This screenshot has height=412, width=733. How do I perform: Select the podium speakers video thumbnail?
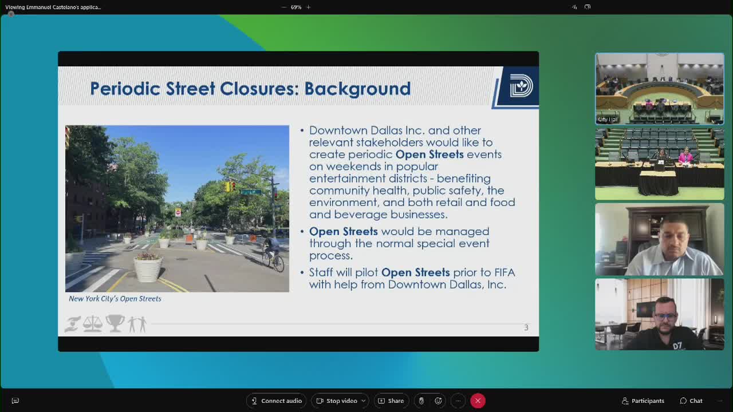(660, 164)
